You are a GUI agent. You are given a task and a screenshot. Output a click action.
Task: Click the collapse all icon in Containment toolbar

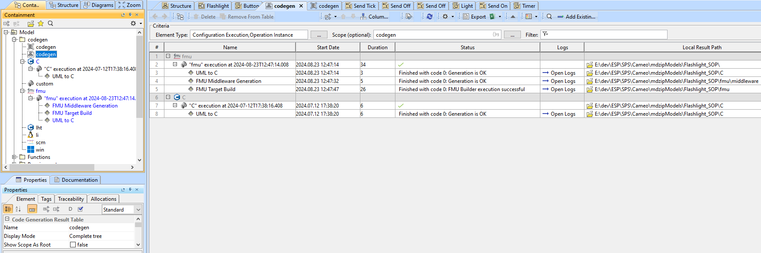coord(6,23)
